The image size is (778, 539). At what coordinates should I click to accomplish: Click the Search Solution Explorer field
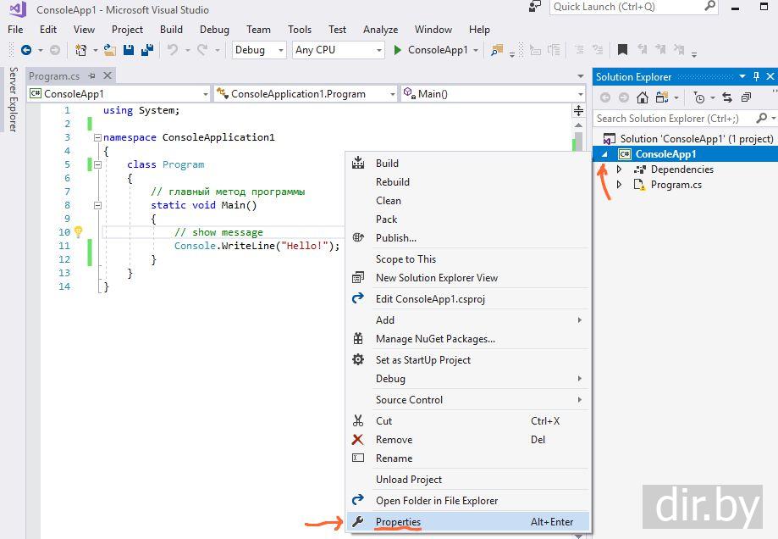pos(673,119)
